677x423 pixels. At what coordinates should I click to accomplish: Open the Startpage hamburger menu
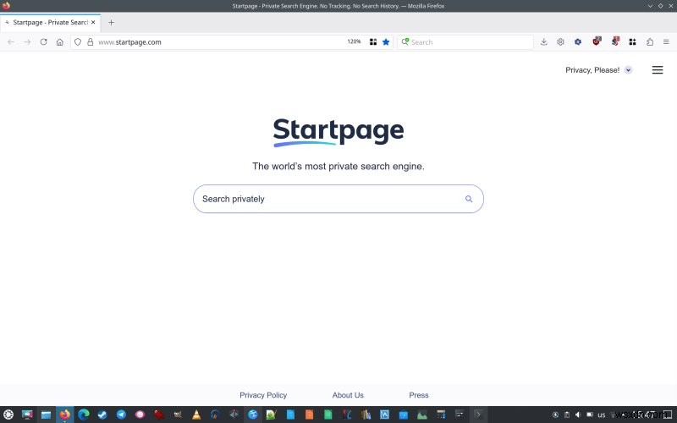click(x=658, y=70)
